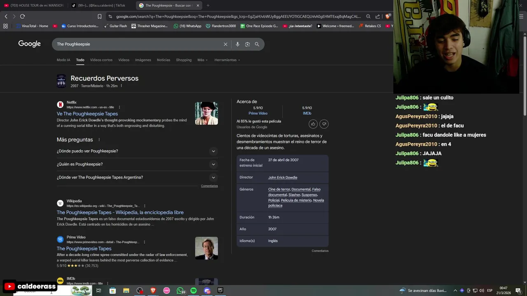Switch to the HOUSE TOUR YouTube browser tab
The image size is (527, 296).
coord(34,5)
